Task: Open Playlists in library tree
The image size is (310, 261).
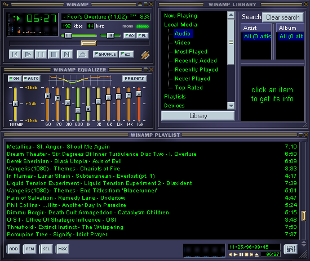Action: coord(175,97)
